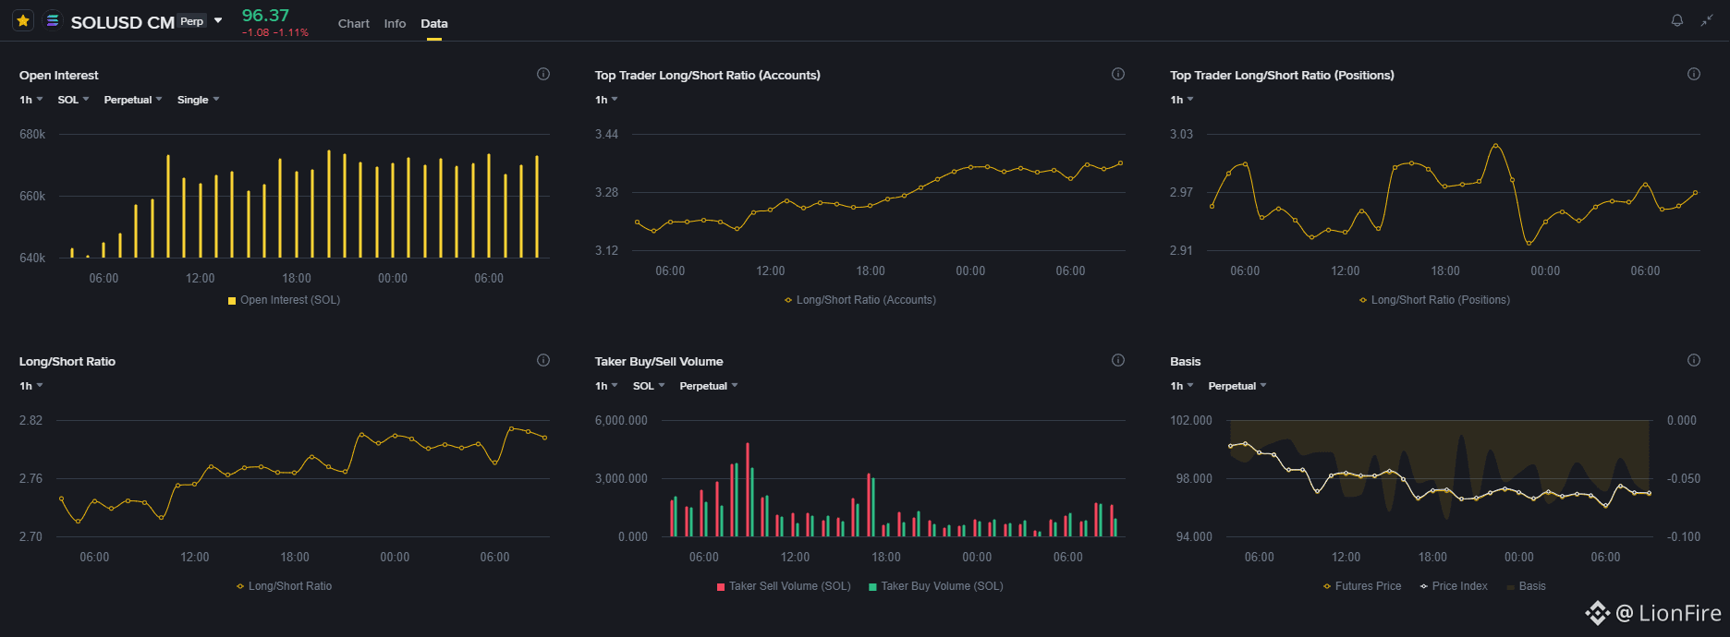Image resolution: width=1730 pixels, height=637 pixels.
Task: Click the peak point of Positions ratio line
Action: 1495,145
